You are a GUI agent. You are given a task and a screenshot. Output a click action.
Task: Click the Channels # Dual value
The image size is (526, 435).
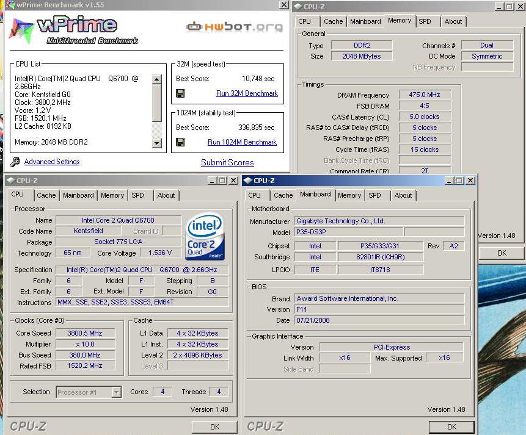(x=487, y=45)
